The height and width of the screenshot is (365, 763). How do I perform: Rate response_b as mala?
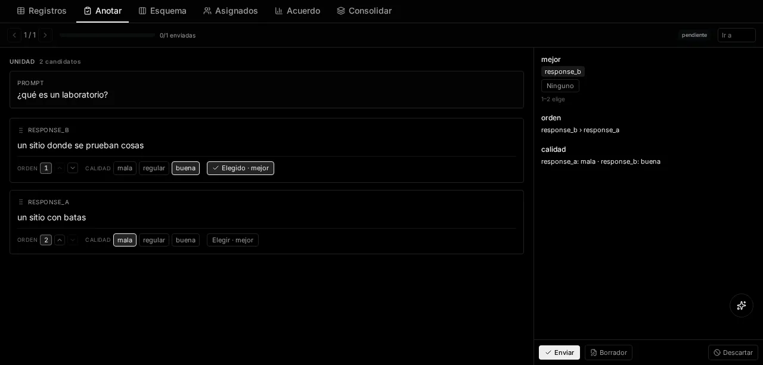coord(125,168)
